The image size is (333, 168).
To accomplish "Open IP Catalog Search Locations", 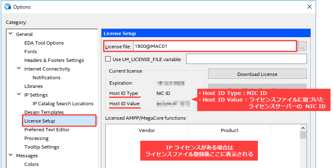I will pos(63,104).
